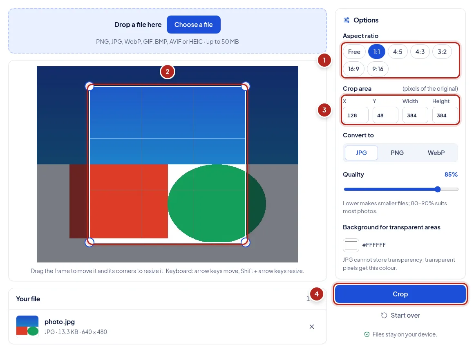Select the 4:3 aspect ratio
This screenshot has width=474, height=352.
420,52
